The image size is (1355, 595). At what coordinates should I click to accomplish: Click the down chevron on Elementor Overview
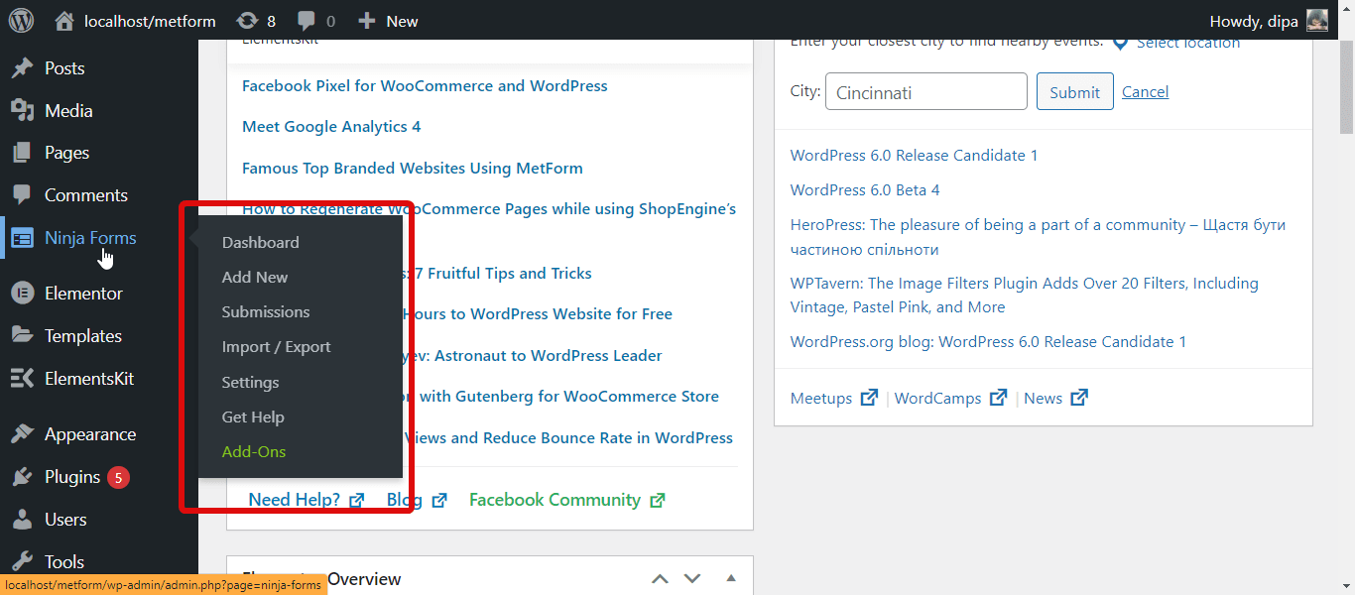(x=691, y=577)
